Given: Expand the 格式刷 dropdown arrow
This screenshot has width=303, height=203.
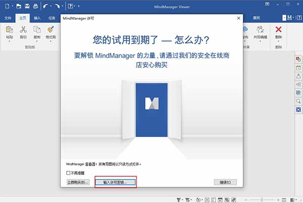Looking at the screenshot, I should [50, 41].
